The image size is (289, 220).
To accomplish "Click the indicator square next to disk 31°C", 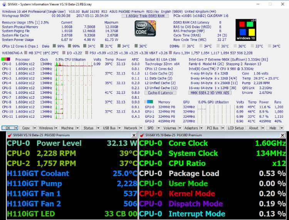I will click(x=102, y=46).
